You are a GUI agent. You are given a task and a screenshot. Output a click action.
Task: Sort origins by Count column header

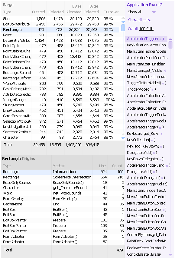coord(117,166)
